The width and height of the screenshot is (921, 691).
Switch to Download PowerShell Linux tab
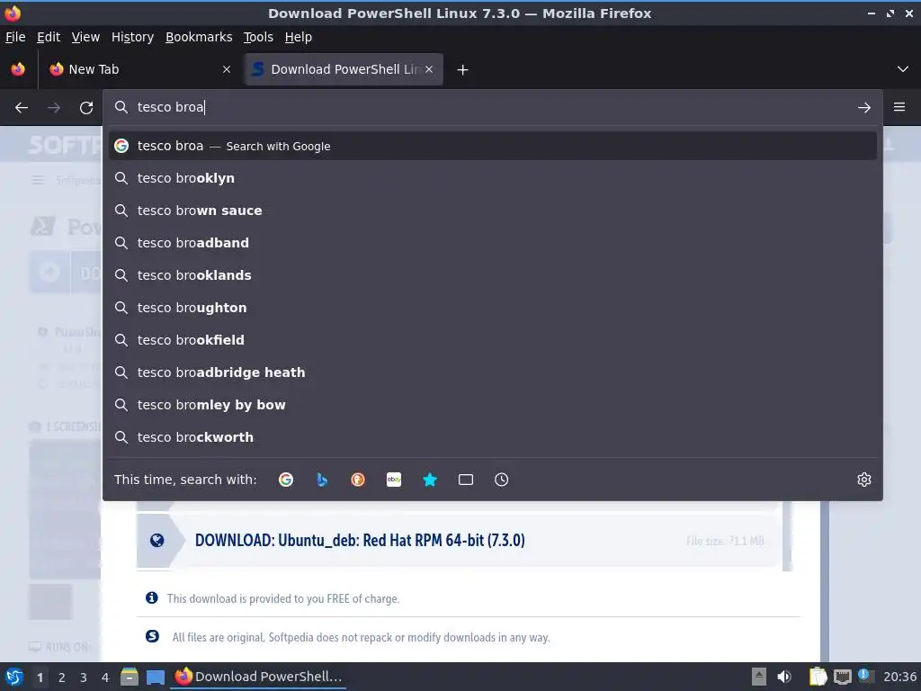pyautogui.click(x=344, y=69)
